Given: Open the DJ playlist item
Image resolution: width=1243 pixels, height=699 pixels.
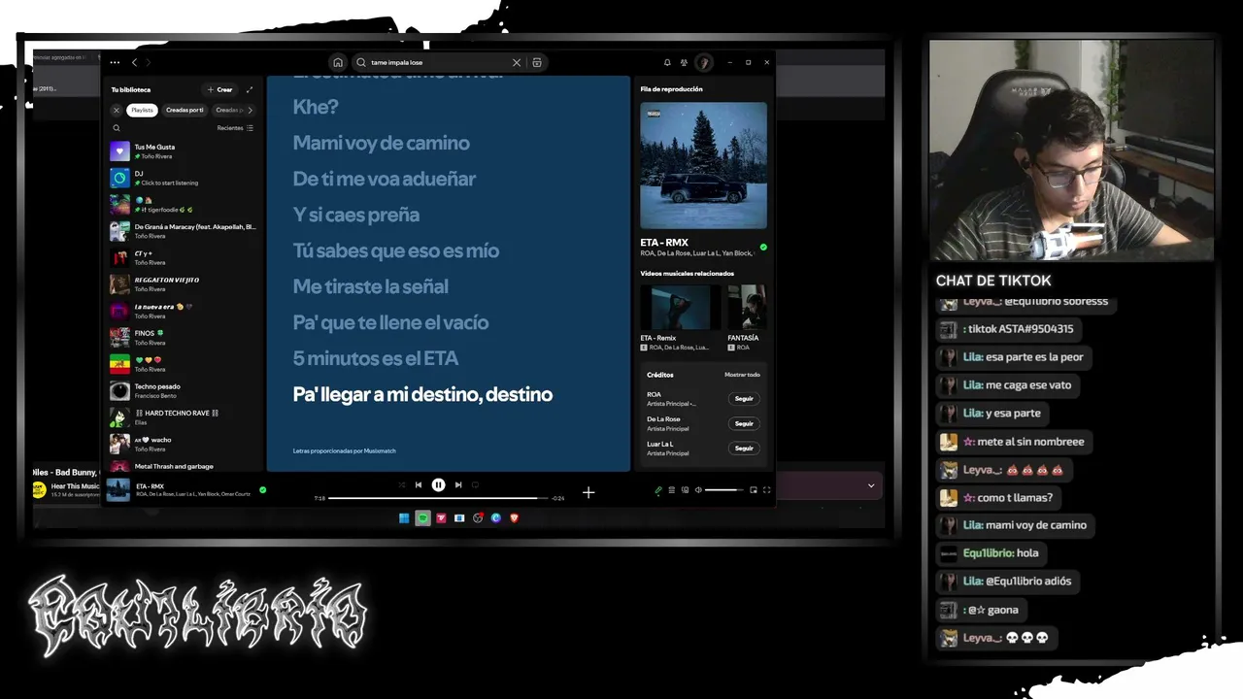Looking at the screenshot, I should tap(183, 178).
